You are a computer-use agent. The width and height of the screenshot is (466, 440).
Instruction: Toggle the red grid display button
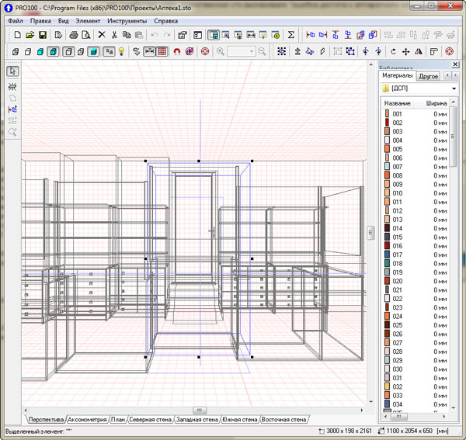(x=162, y=52)
